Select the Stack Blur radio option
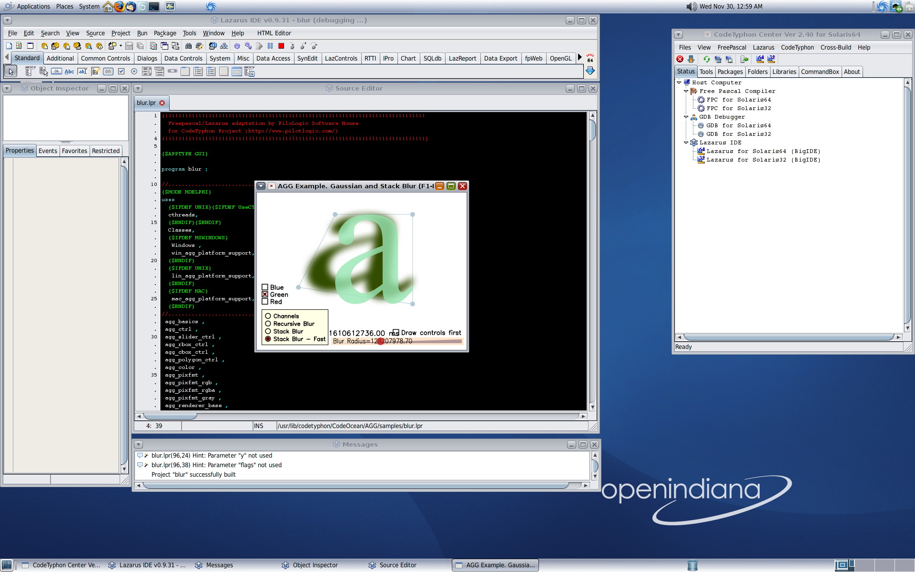The image size is (915, 572). click(x=268, y=331)
